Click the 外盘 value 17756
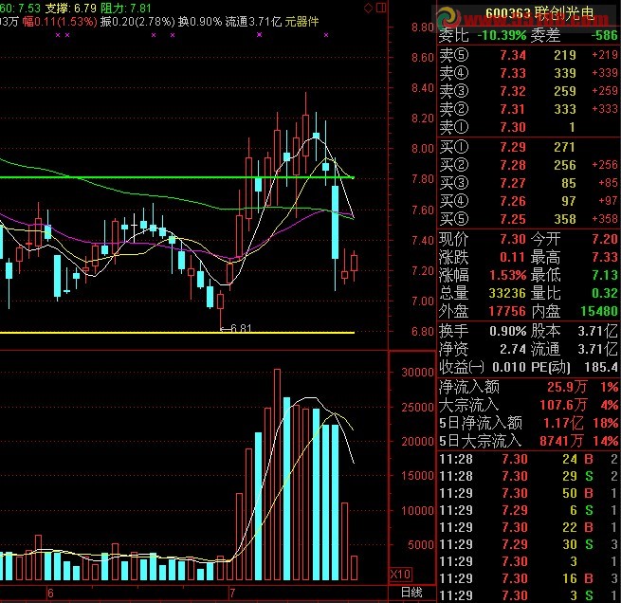The width and height of the screenshot is (621, 603). point(507,311)
